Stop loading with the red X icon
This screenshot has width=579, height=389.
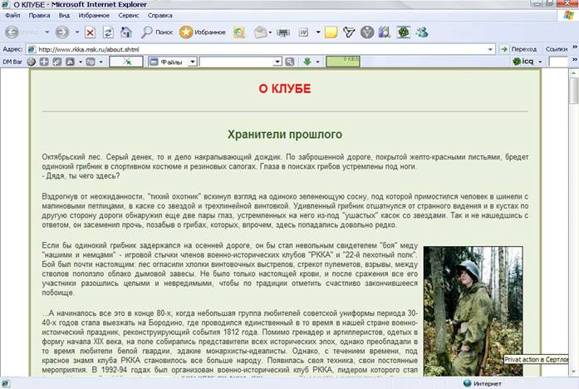[x=90, y=32]
